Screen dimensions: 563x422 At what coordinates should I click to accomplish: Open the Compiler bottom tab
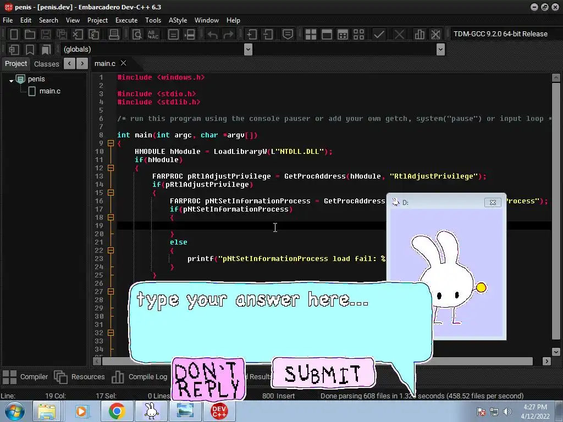point(25,377)
